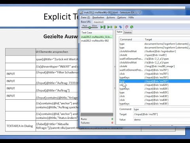
Task: Click the Failures counter label
Action: point(85,123)
